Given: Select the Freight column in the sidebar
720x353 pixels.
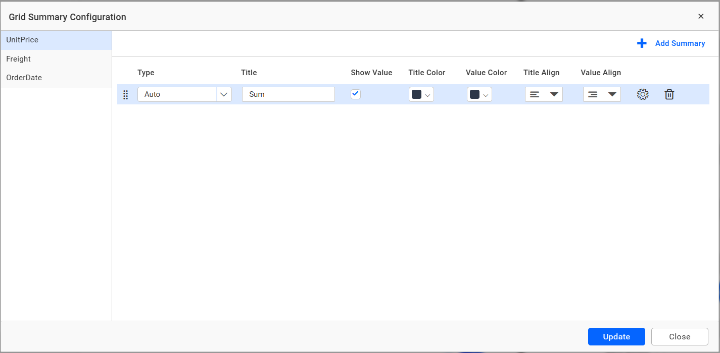Looking at the screenshot, I should (18, 59).
